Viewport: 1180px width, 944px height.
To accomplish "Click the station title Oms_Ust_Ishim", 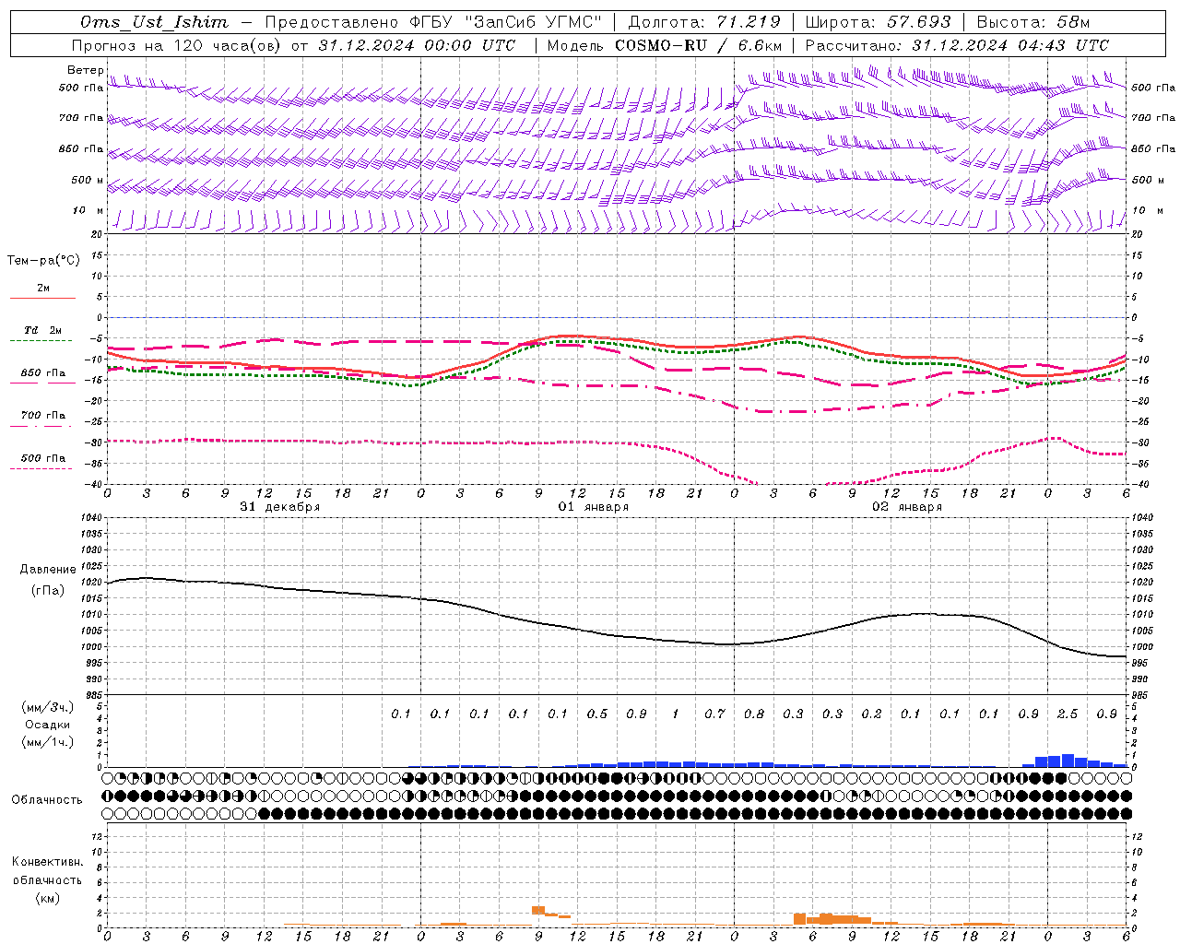I will tap(154, 22).
